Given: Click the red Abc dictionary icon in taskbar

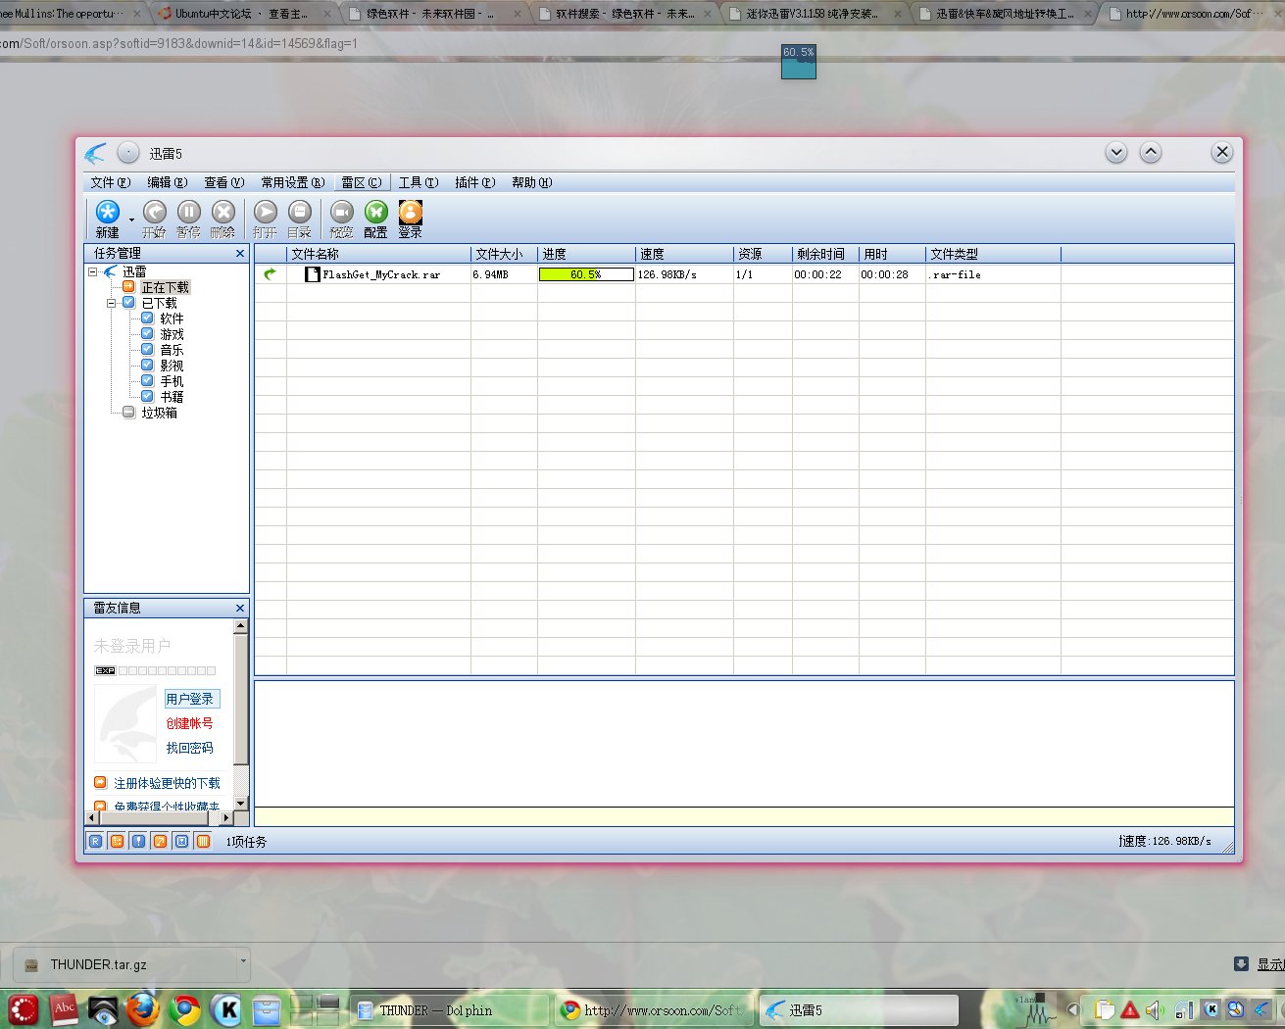Looking at the screenshot, I should (x=64, y=1009).
